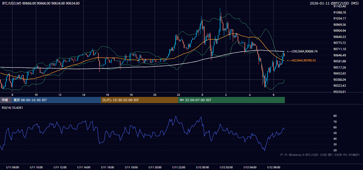The image size is (363, 170).
Task: Click the price axis value 90711.10
Action: (x=340, y=49)
